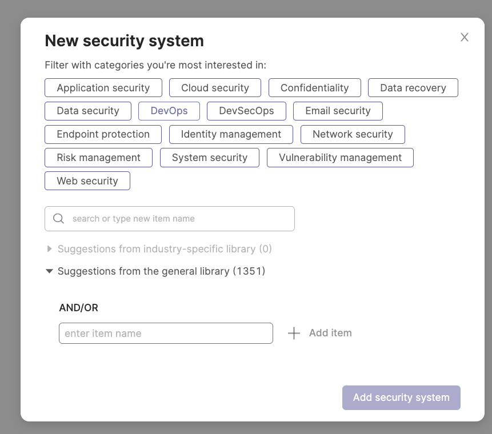Expand suggestions from industry-specific library
The width and height of the screenshot is (492, 434).
pyautogui.click(x=49, y=249)
